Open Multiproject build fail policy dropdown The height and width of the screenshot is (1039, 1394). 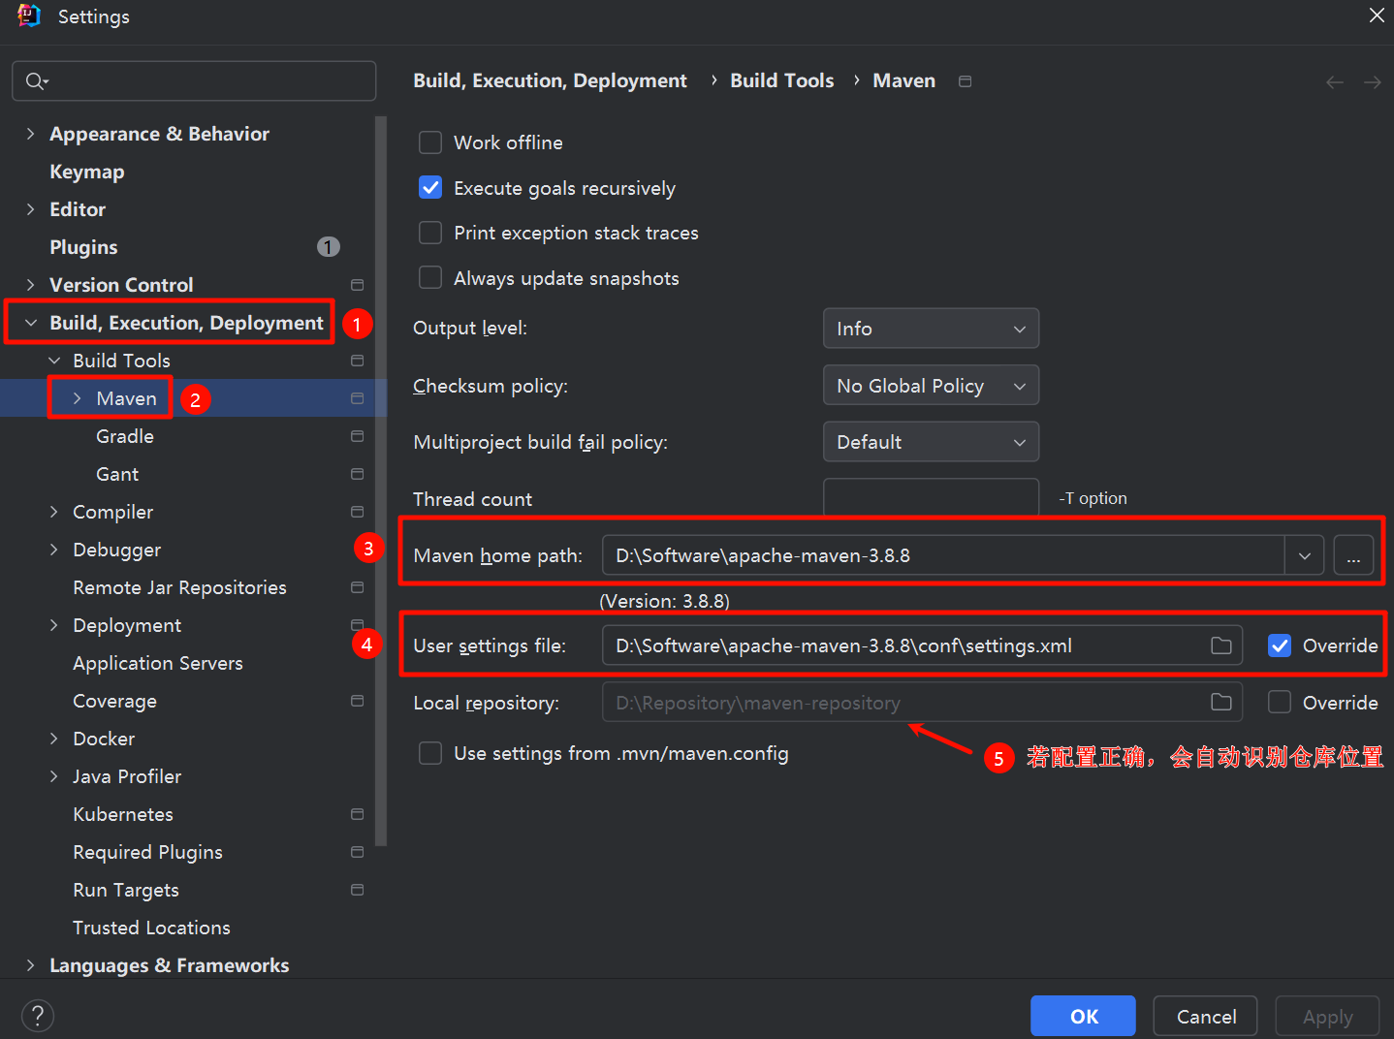(x=931, y=442)
